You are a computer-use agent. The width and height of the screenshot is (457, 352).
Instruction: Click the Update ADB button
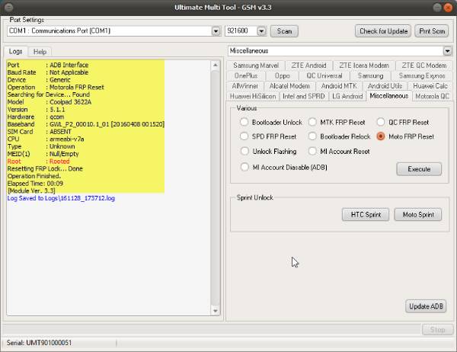point(425,306)
